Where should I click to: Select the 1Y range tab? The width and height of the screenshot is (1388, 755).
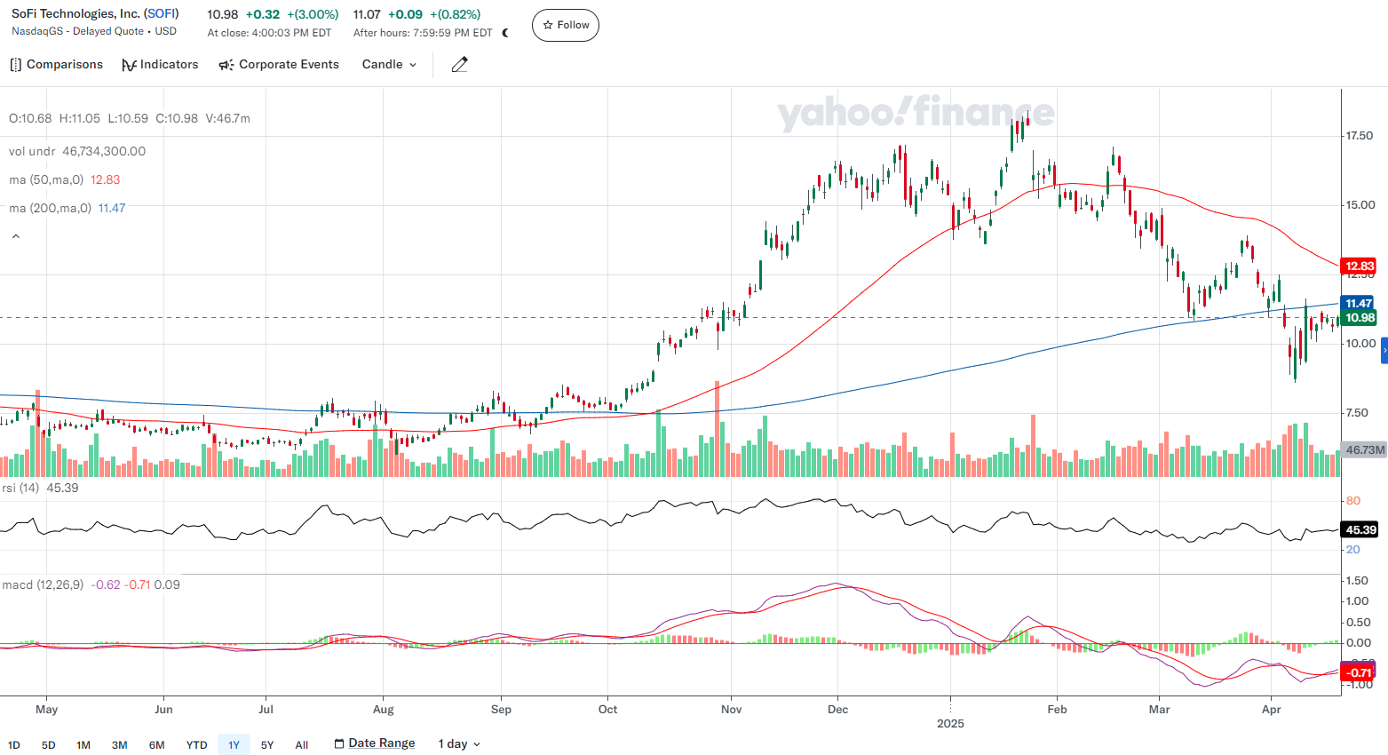tap(234, 745)
